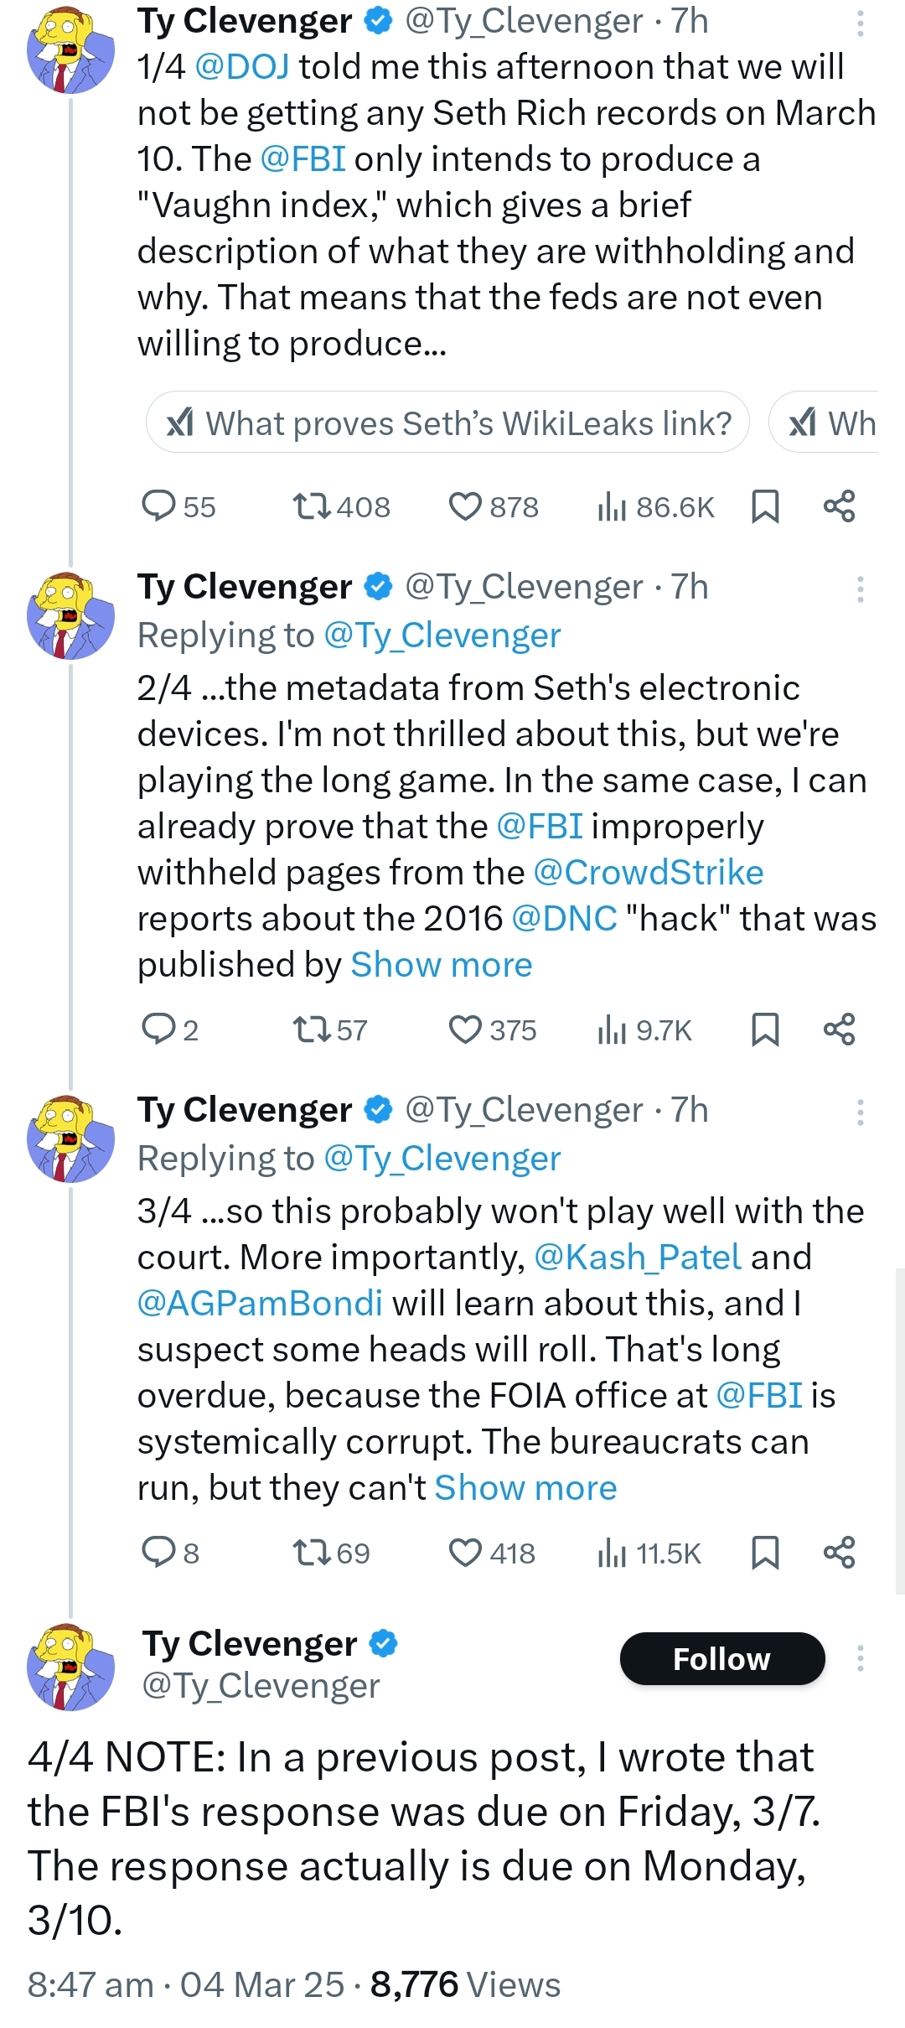905x2028 pixels.
Task: Repost the 2/4 tweet with 57 reposts
Action: coord(312,1030)
